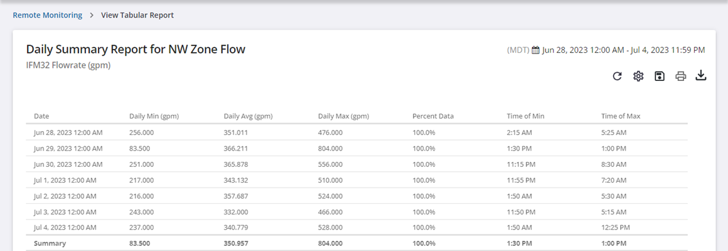The image size is (728, 251).
Task: Go to Remote Monitoring breadcrumb link
Action: 48,15
